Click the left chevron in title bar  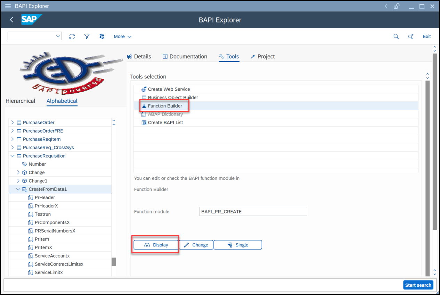tap(386, 6)
